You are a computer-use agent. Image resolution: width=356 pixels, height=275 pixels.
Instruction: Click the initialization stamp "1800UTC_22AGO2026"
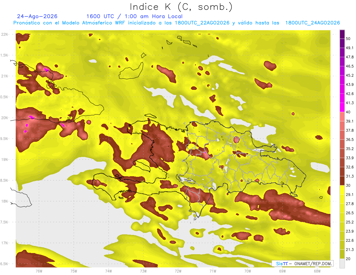(x=202, y=23)
